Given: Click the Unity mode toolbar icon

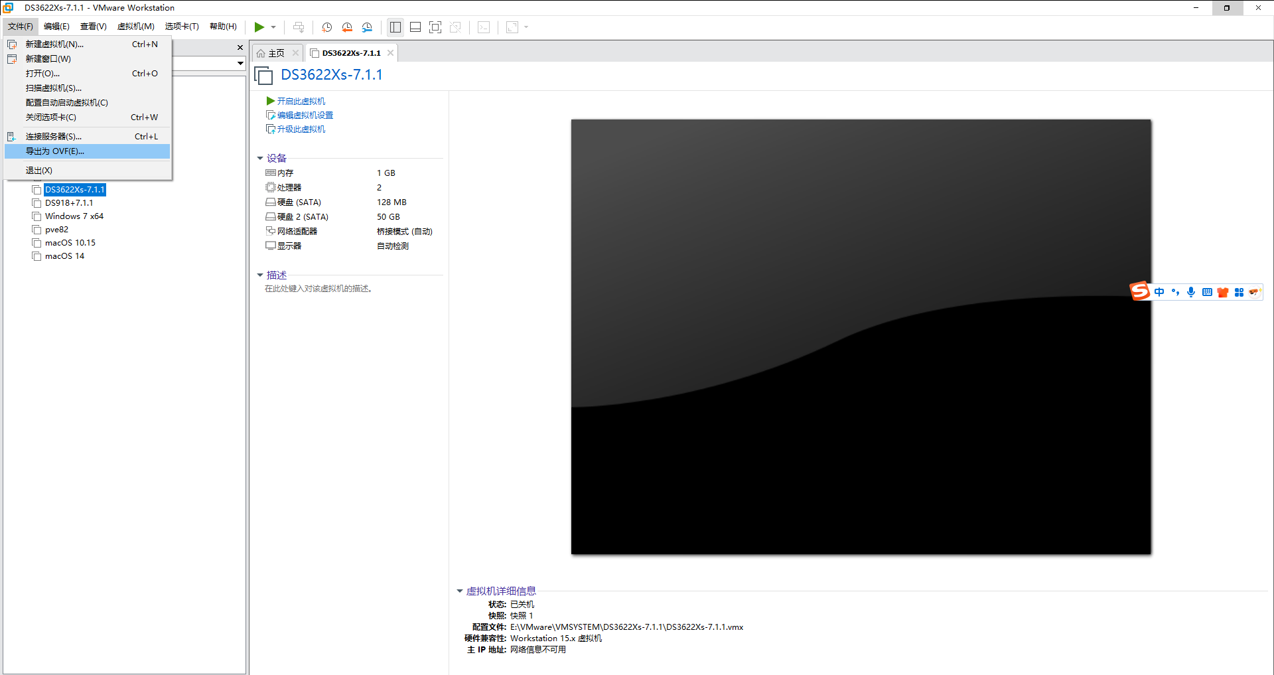Looking at the screenshot, I should point(455,27).
